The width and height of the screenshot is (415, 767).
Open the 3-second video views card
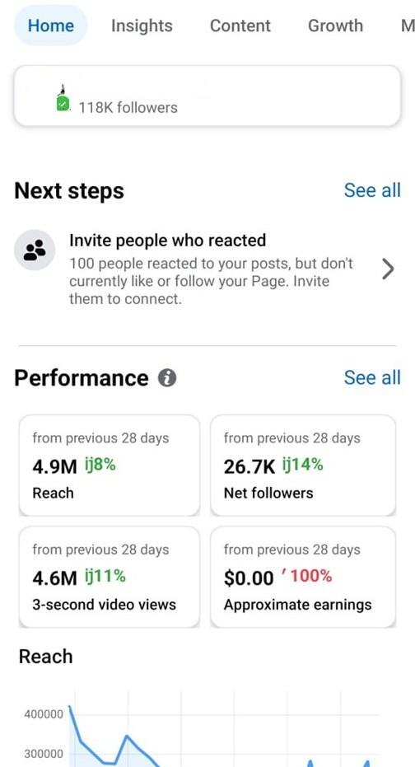110,577
